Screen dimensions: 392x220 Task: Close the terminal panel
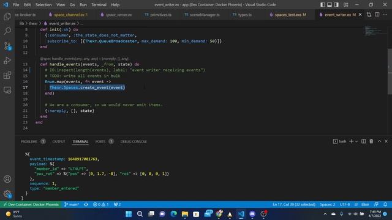(x=386, y=141)
